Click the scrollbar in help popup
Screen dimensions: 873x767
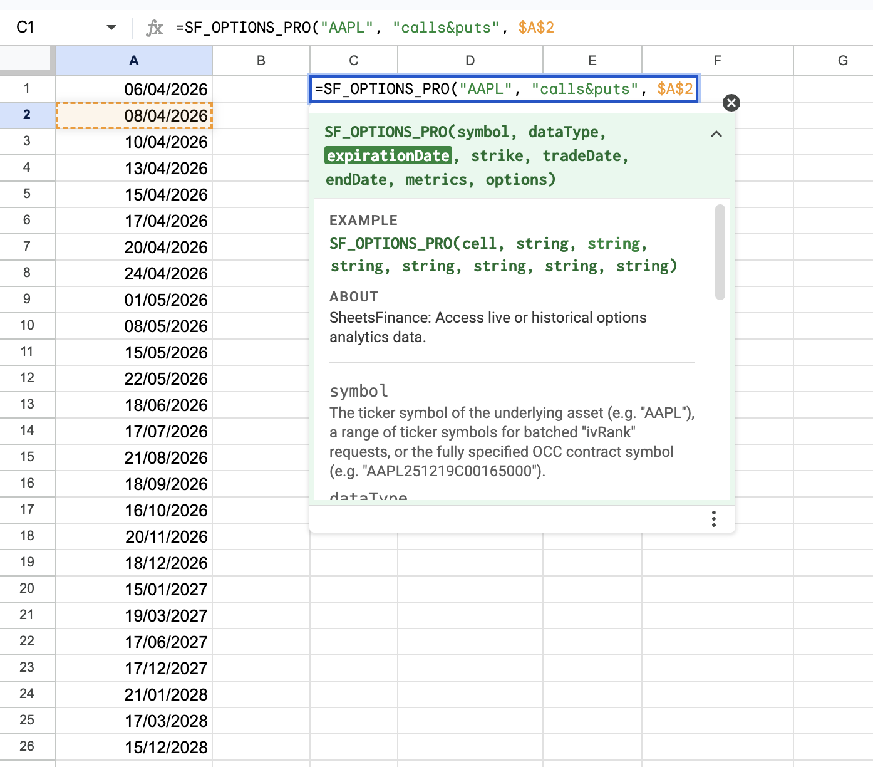720,252
